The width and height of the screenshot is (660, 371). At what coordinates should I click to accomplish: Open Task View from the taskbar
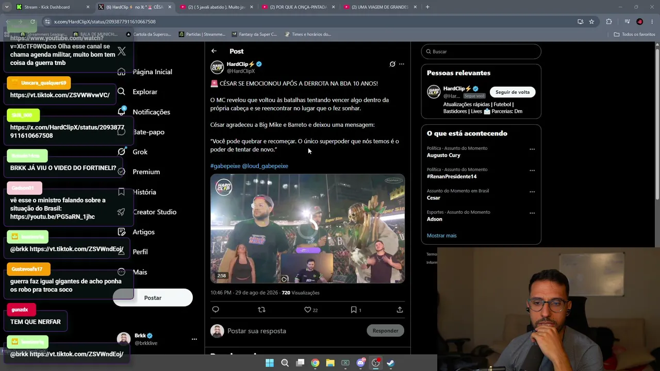[300, 363]
